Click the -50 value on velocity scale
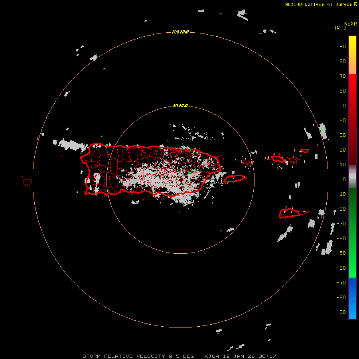This screenshot has height=359, width=359. (x=341, y=253)
